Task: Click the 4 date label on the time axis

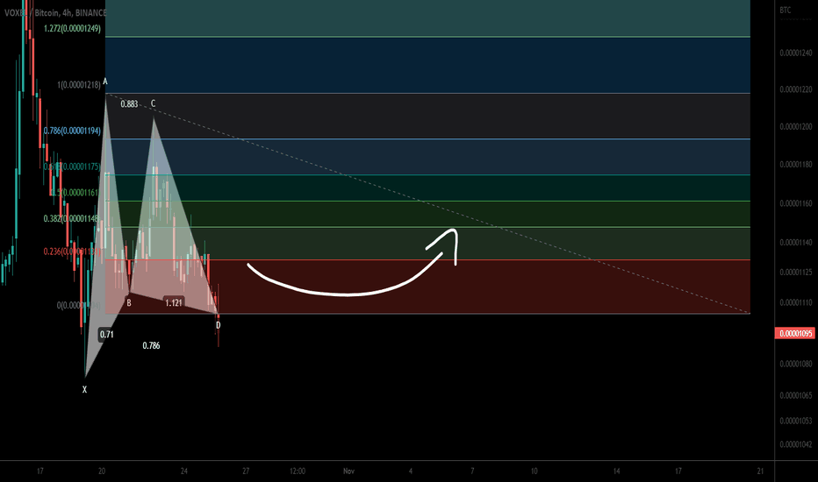Action: point(411,471)
